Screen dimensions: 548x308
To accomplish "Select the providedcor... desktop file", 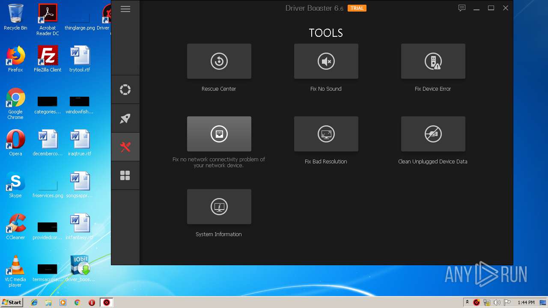I will click(x=48, y=231).
